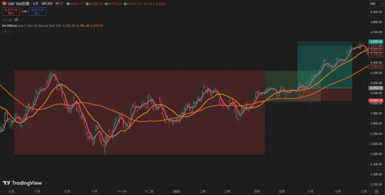Open the USD currency dropdown
Viewport: 385px width, 195px height.
(x=376, y=4)
